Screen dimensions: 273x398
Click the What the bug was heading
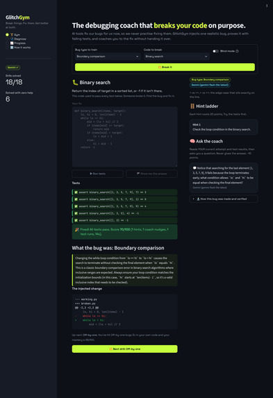point(118,248)
